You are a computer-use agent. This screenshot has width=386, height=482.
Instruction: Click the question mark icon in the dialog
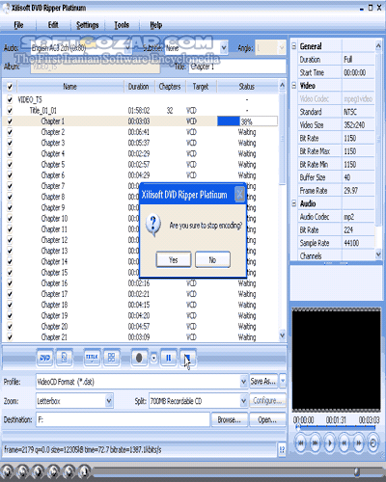153,225
